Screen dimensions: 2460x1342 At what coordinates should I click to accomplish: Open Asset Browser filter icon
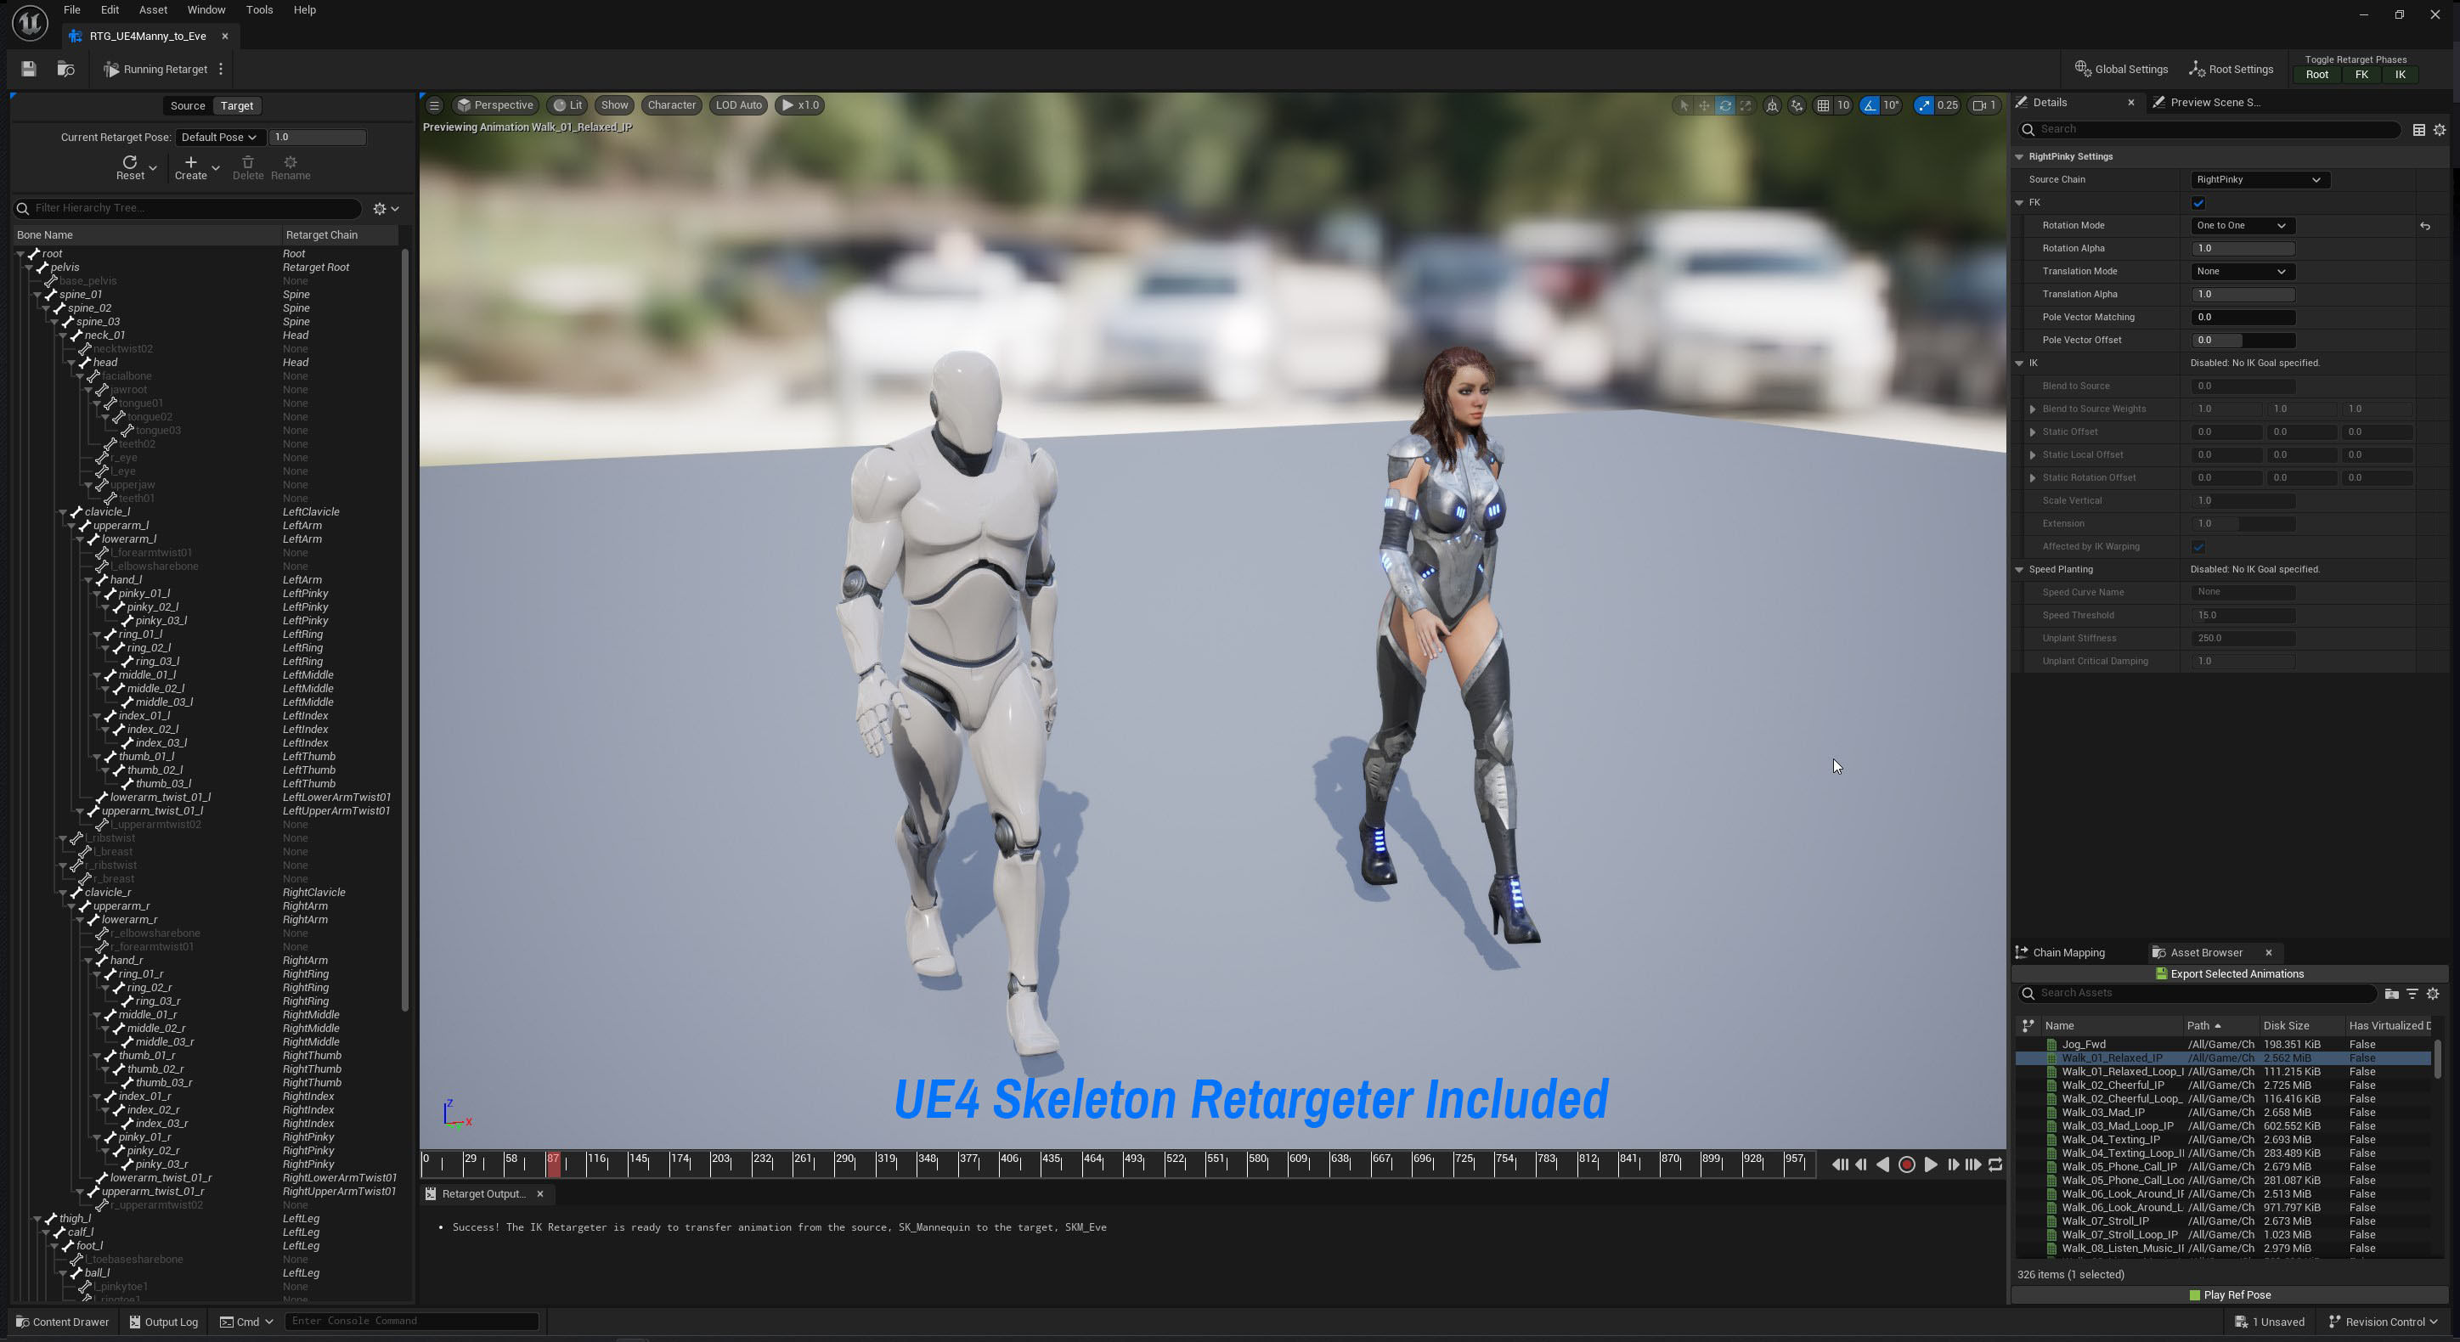[2412, 994]
